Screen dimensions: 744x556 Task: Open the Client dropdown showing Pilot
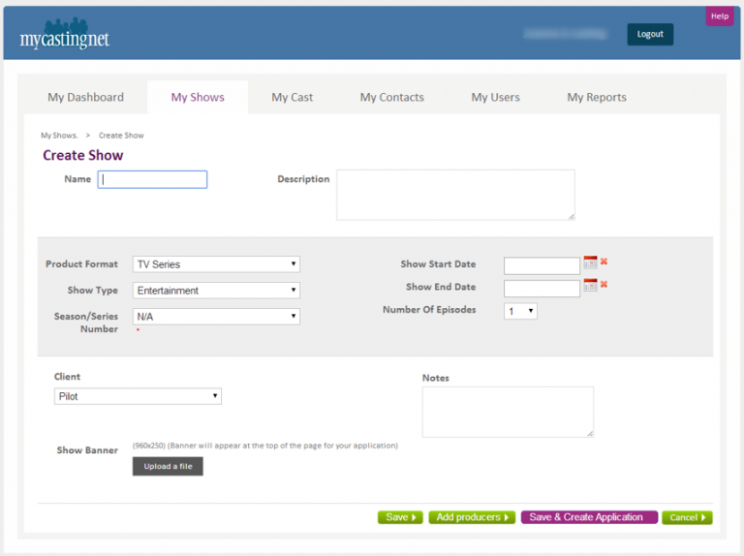point(138,396)
